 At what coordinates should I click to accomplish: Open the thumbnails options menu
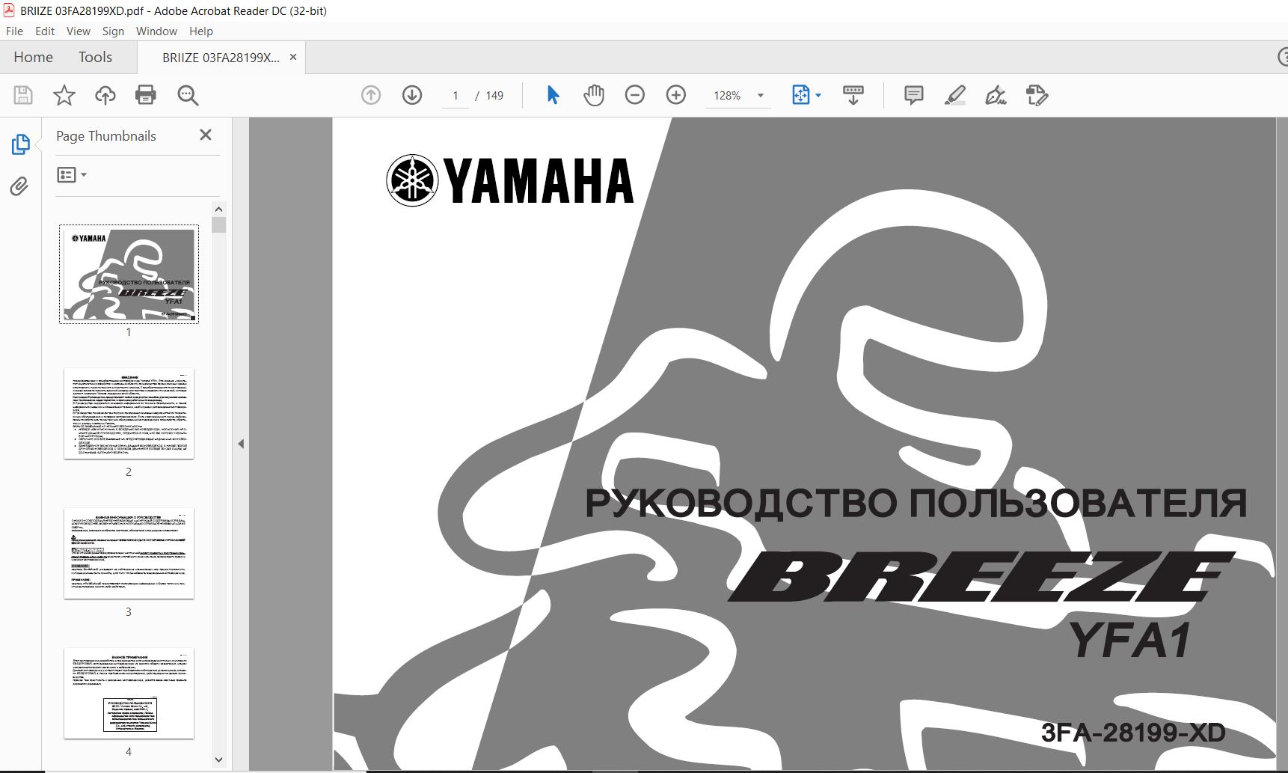[72, 174]
